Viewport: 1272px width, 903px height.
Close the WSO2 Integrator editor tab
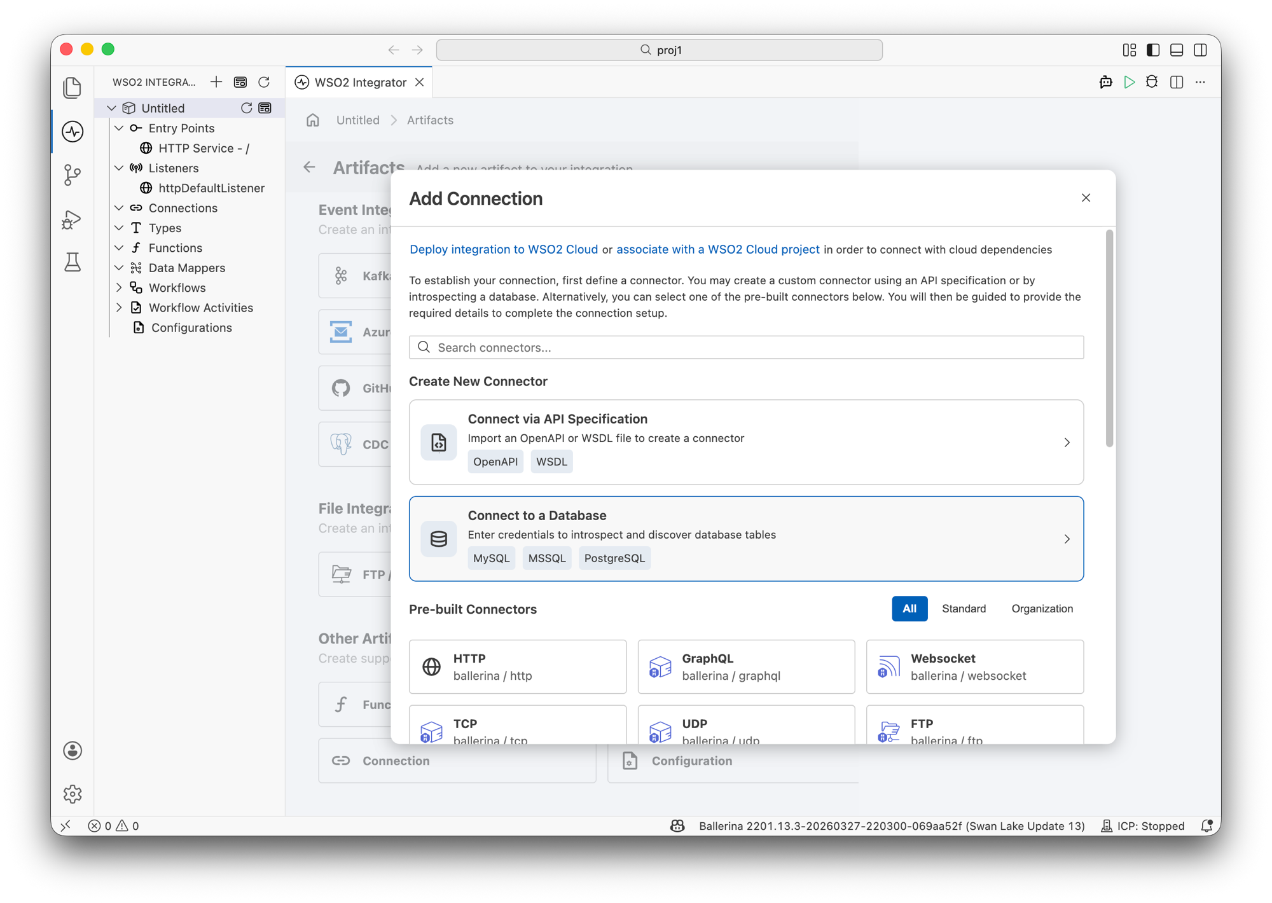420,82
